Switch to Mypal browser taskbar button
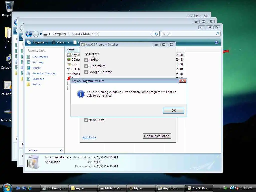 point(141,188)
